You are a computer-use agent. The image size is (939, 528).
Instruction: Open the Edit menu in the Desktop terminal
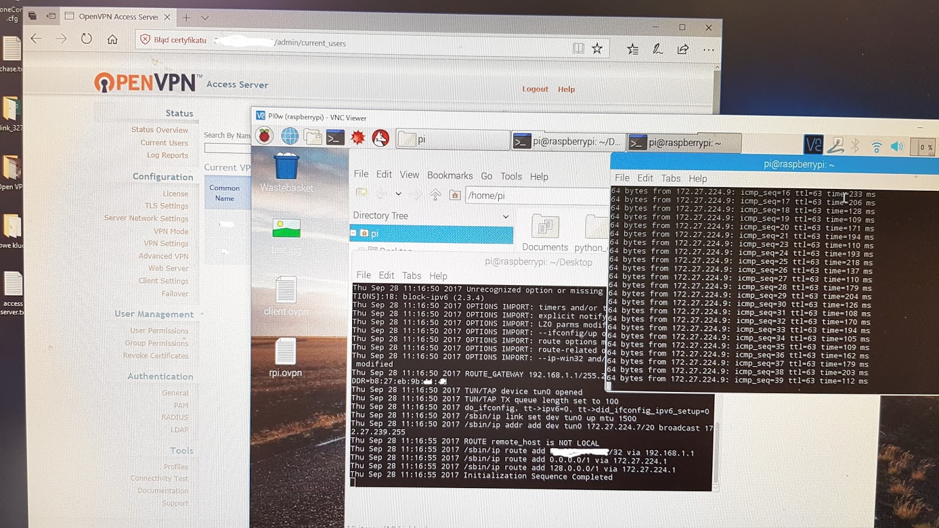(x=386, y=275)
